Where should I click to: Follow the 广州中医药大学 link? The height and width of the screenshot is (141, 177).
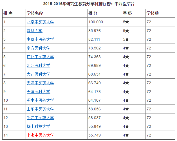(x=40, y=57)
